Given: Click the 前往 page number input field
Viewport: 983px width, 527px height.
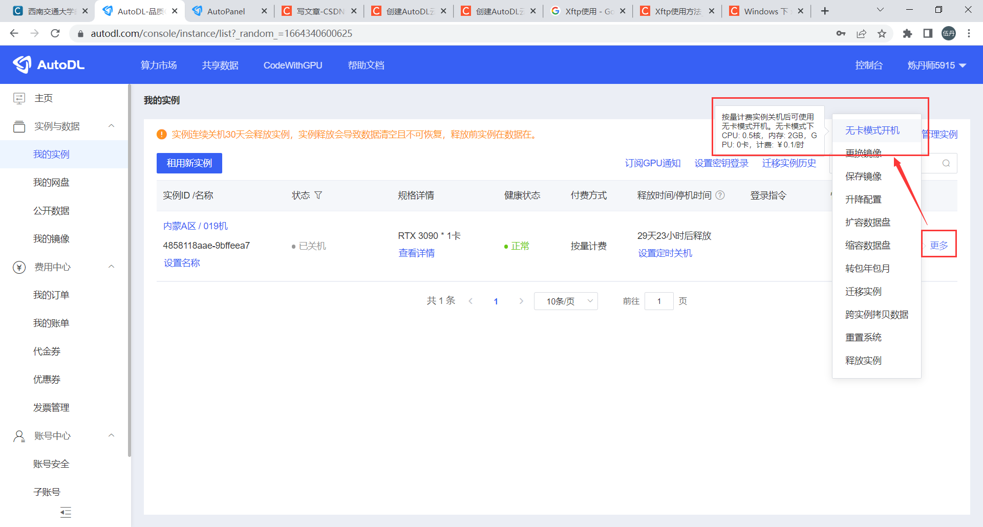Looking at the screenshot, I should pyautogui.click(x=659, y=301).
